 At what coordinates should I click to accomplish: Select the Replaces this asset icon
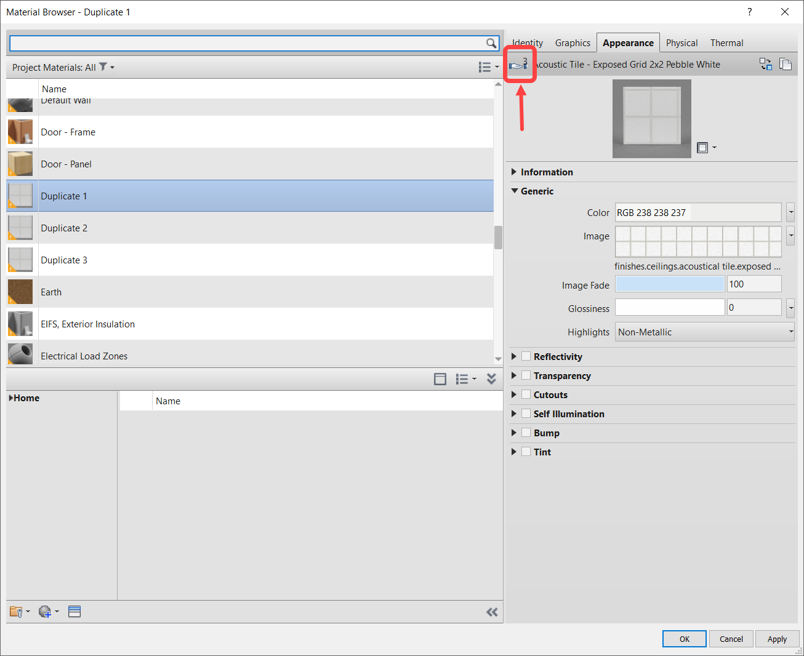765,63
